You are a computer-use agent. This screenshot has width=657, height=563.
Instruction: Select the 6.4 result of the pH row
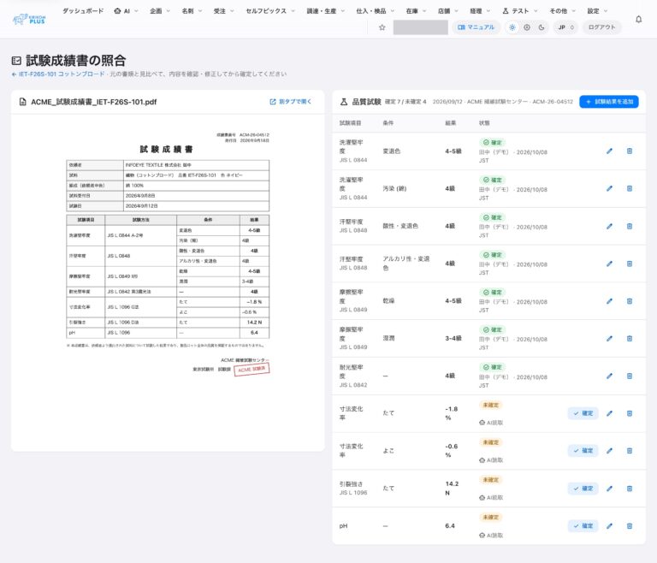coord(450,525)
